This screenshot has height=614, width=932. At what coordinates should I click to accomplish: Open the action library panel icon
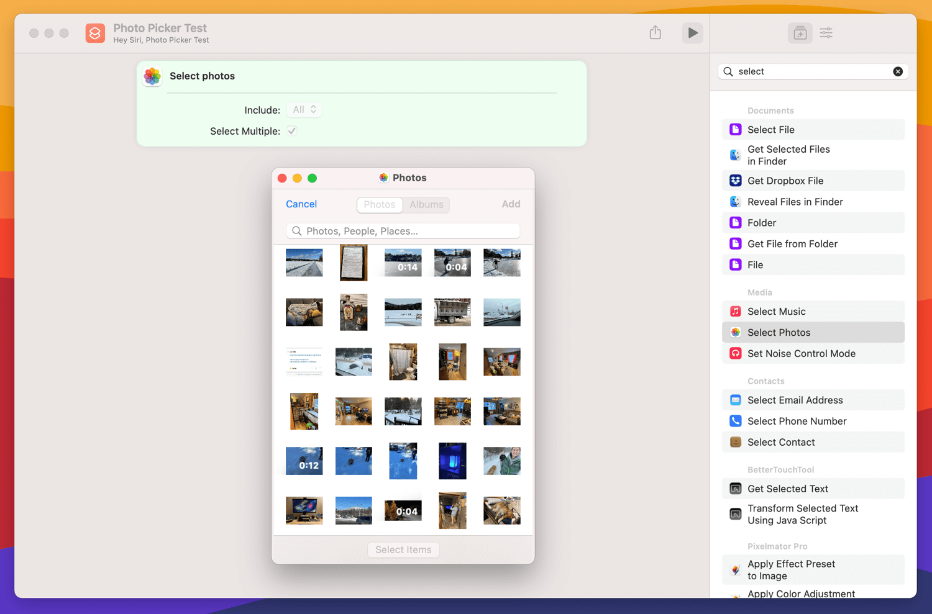pyautogui.click(x=800, y=33)
